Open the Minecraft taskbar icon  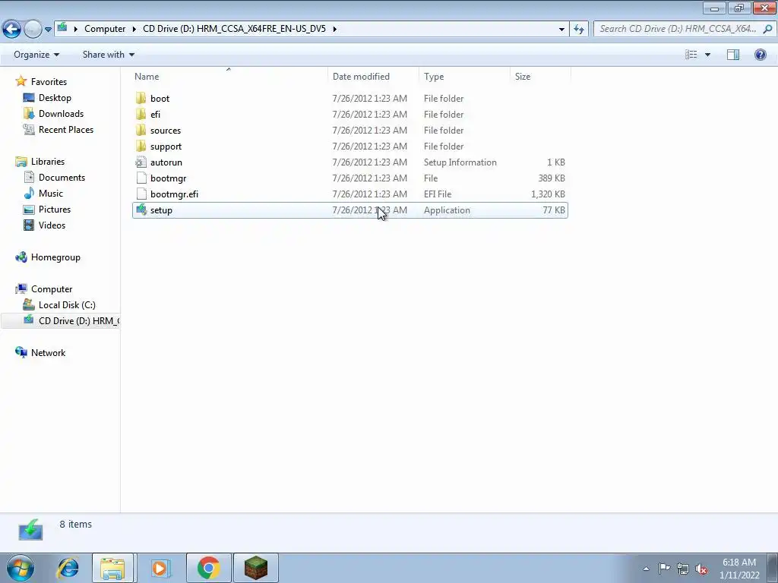click(256, 568)
